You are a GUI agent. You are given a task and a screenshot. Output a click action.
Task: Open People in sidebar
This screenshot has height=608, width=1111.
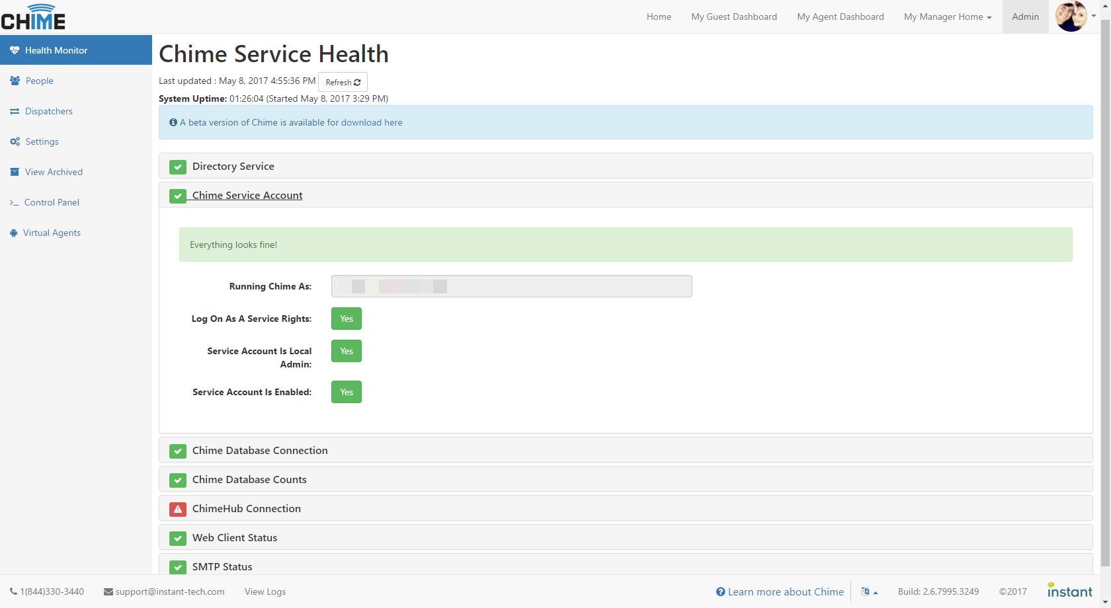pos(76,81)
